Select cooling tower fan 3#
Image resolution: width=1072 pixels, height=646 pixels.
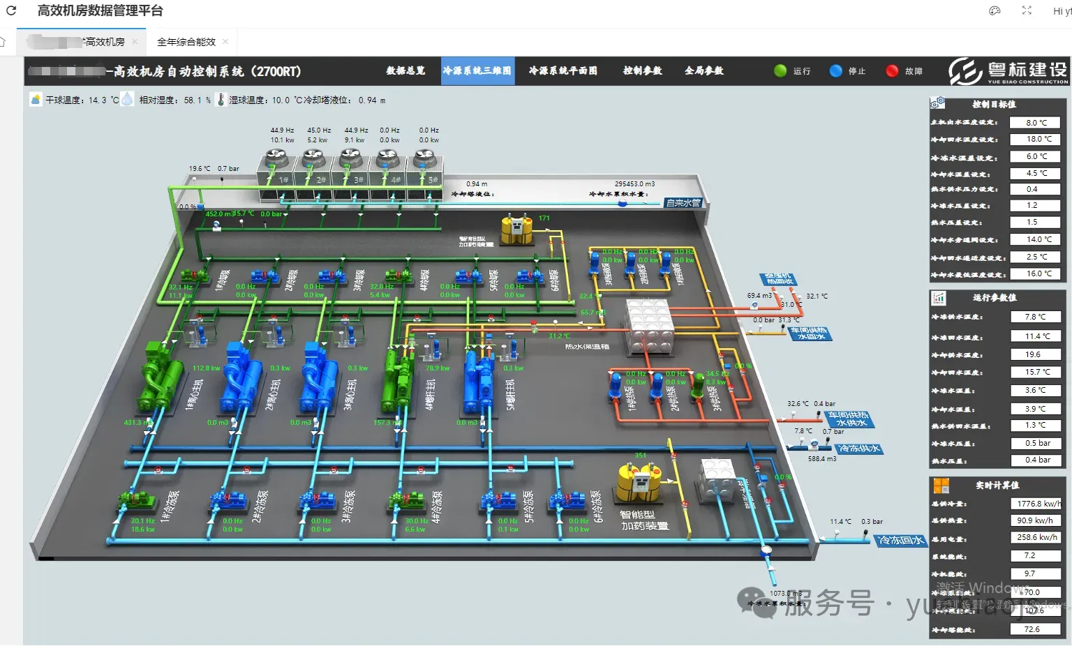(350, 159)
